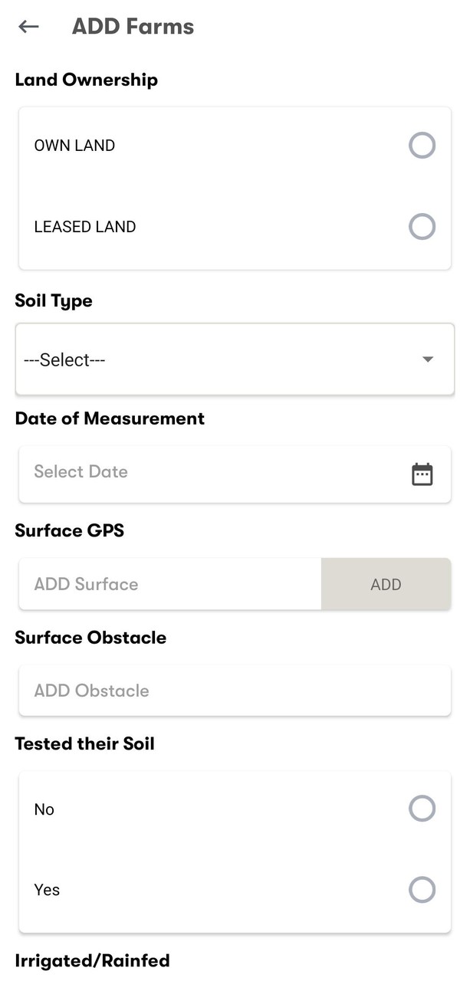
Task: Click the Date of Measurement heading
Action: [x=110, y=418]
